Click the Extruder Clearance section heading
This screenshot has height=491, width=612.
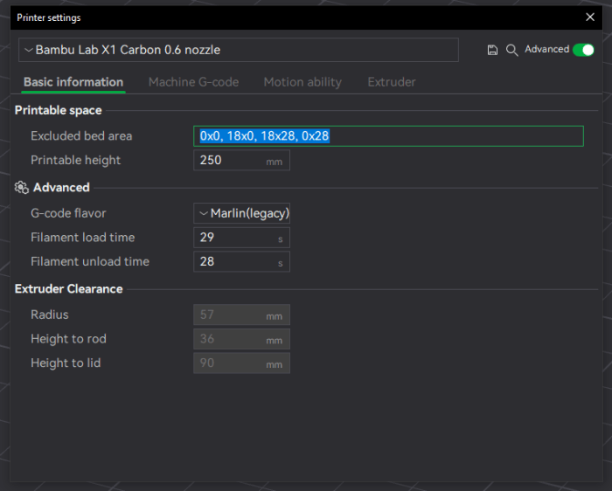(69, 289)
